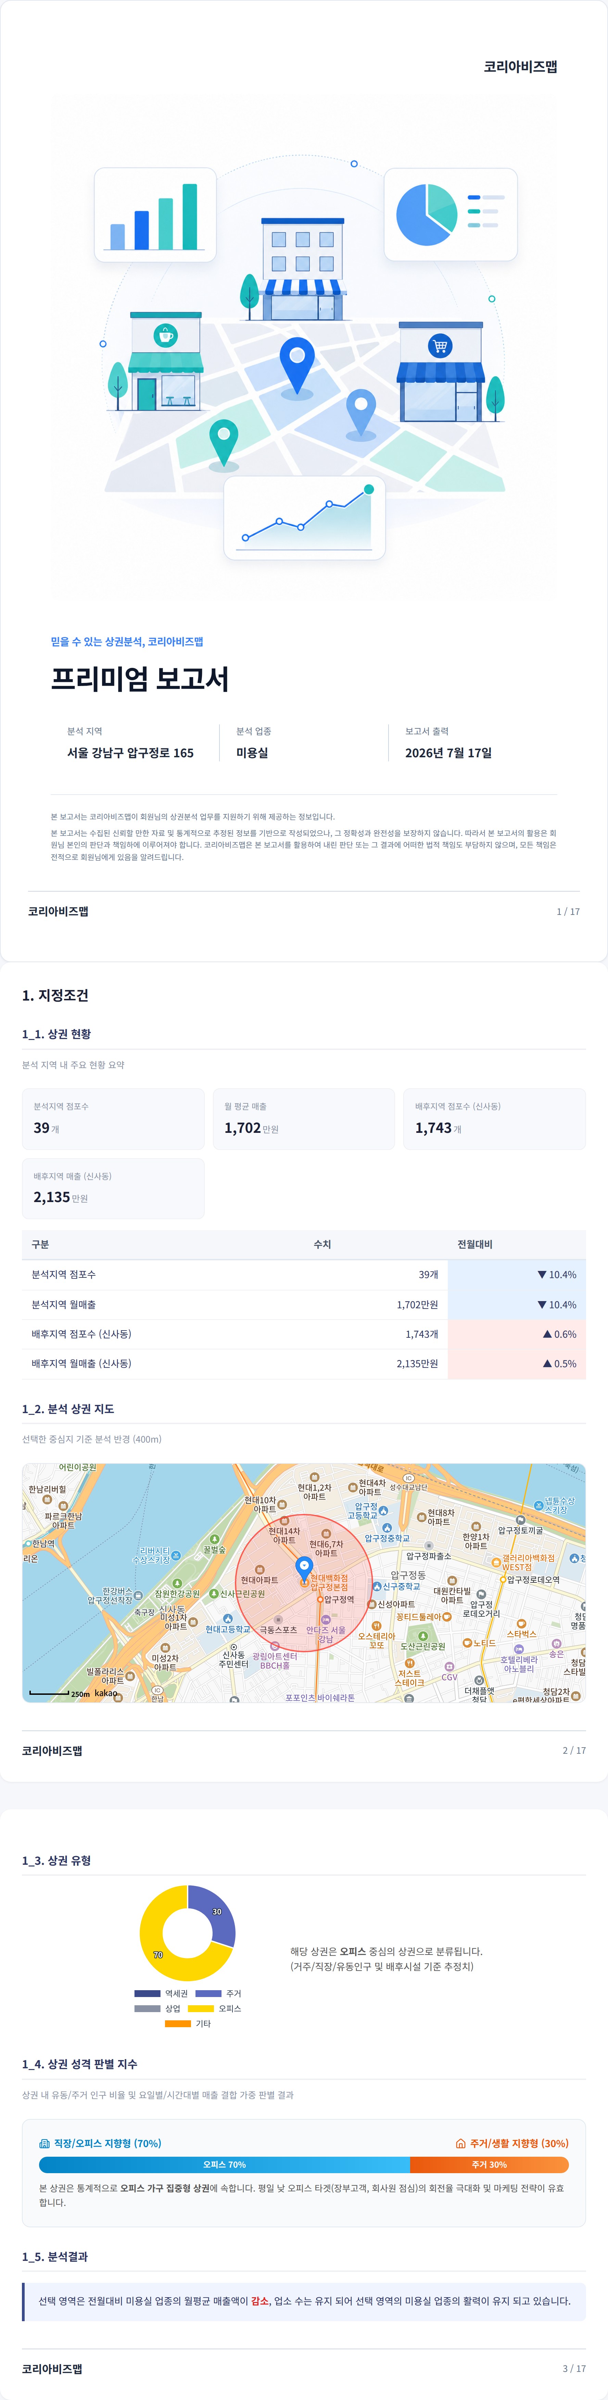The width and height of the screenshot is (608, 2400).
Task: Click the 미용실 business type value
Action: tap(252, 753)
